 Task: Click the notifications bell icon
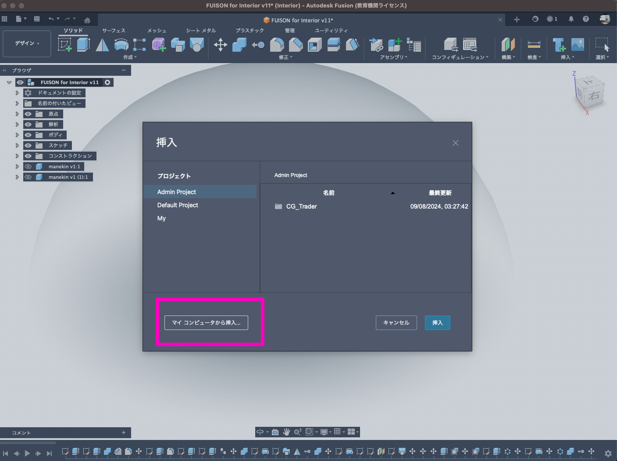[x=571, y=19]
